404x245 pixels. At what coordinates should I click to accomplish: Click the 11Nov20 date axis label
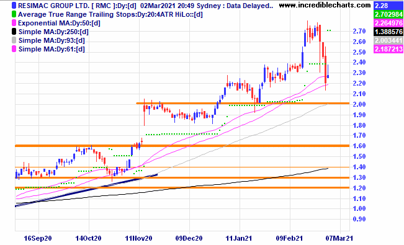click(x=138, y=238)
